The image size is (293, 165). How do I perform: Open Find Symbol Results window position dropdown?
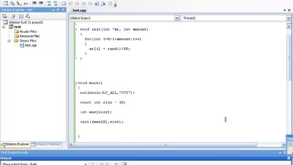280,153
